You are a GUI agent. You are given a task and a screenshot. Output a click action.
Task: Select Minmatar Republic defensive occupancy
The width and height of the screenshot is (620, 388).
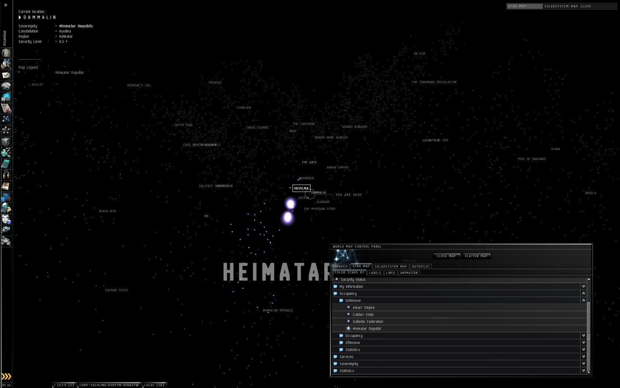[348, 329]
